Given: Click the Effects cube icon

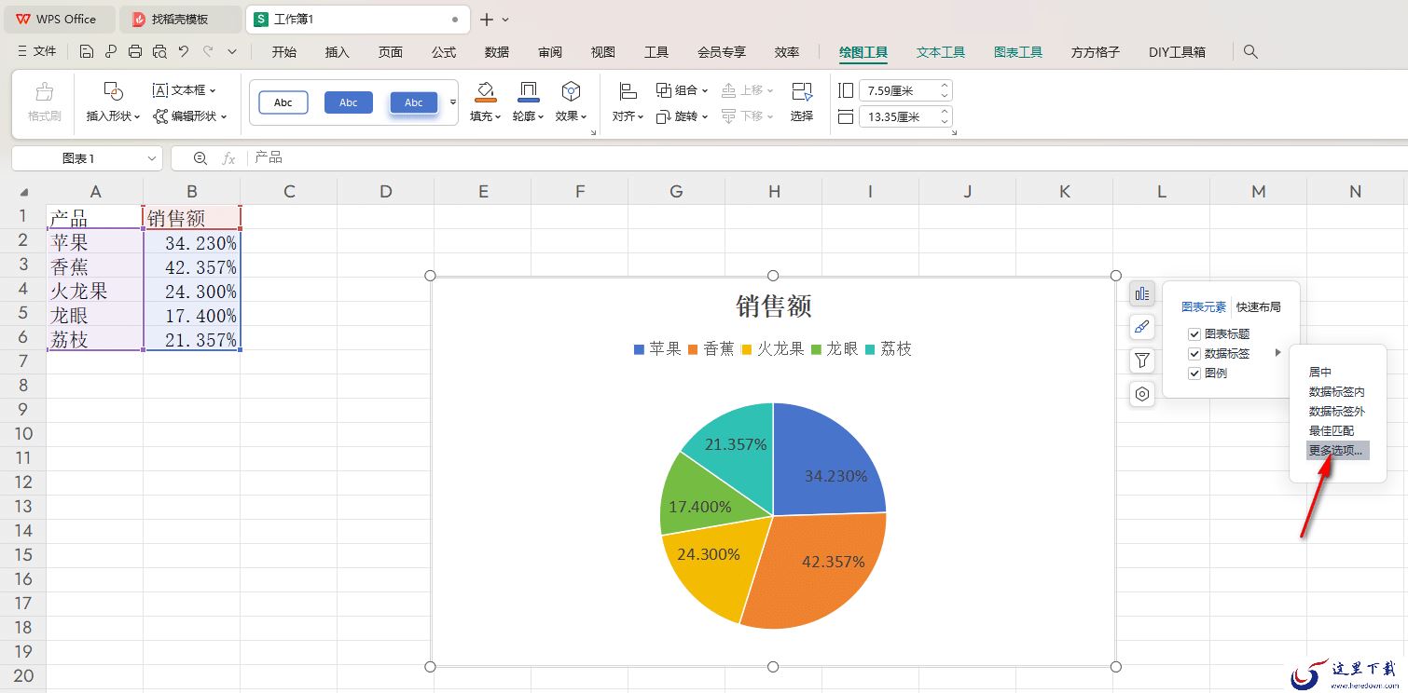Looking at the screenshot, I should tap(571, 91).
